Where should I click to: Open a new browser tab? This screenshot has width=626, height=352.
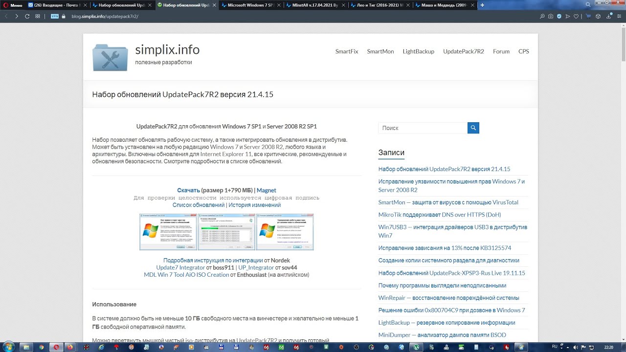483,5
